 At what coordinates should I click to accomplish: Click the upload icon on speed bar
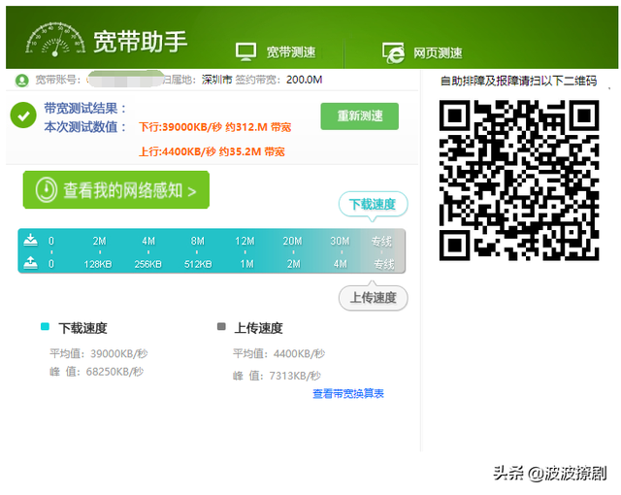coord(30,263)
